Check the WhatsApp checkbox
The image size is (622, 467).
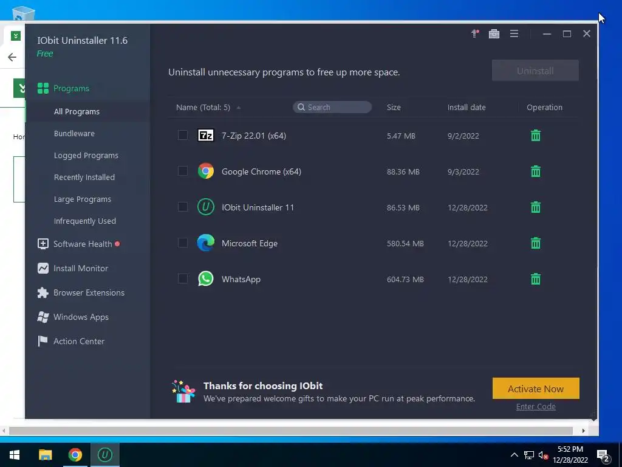(182, 278)
